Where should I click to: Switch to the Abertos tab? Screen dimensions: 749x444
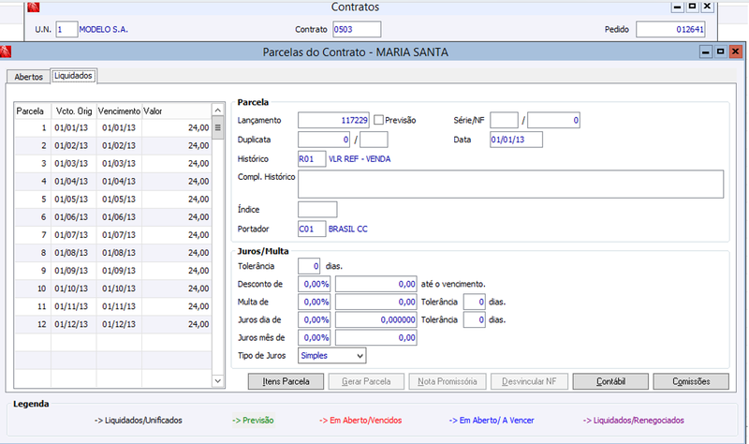[29, 77]
